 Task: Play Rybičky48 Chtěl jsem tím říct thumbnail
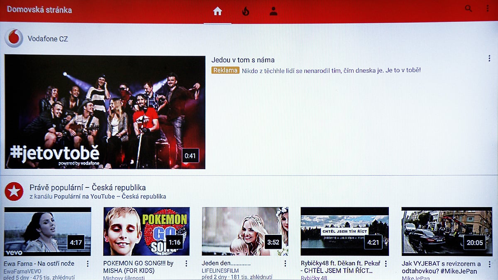(x=344, y=231)
